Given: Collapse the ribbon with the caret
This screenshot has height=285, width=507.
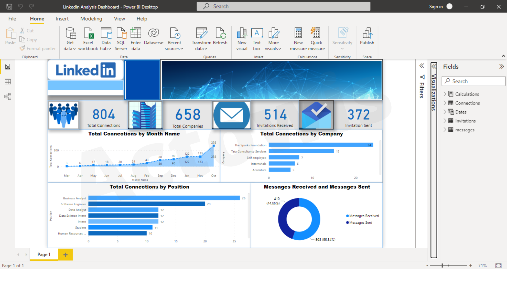Looking at the screenshot, I should click(503, 56).
